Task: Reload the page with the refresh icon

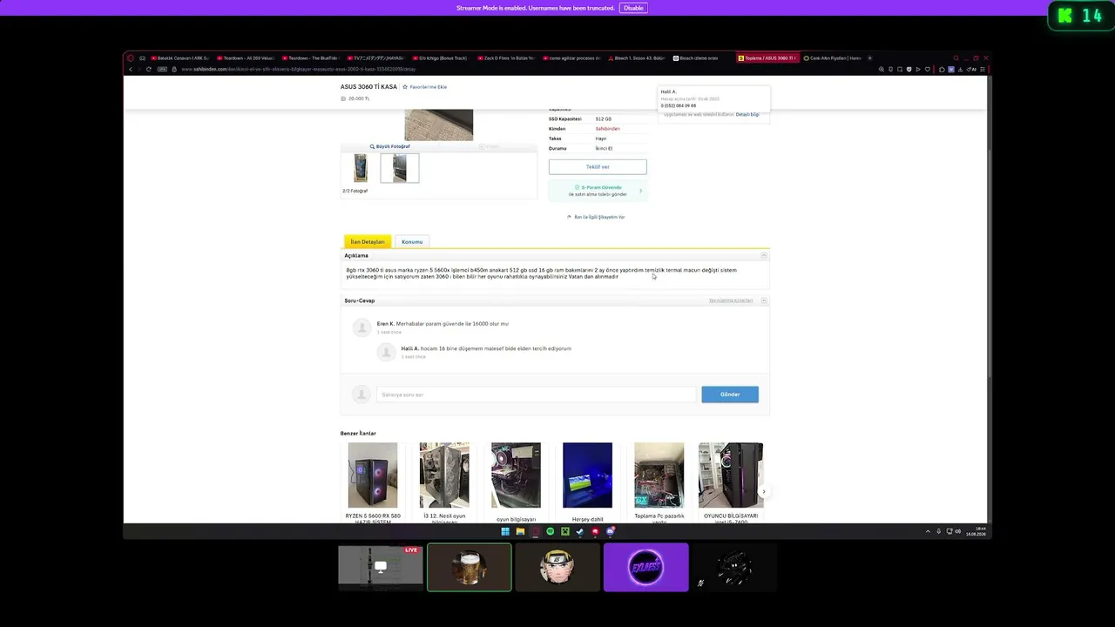Action: coord(149,70)
